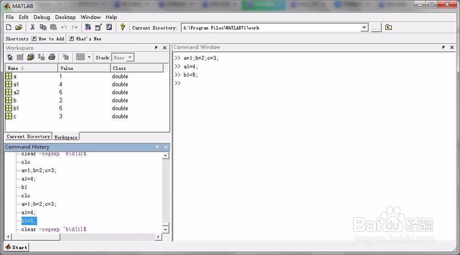
Task: Undo the last action
Action: click(x=64, y=27)
